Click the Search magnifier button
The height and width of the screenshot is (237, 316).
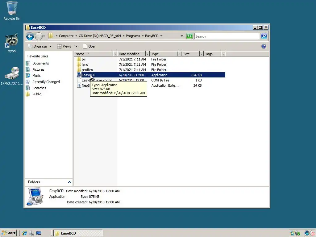[x=264, y=36]
